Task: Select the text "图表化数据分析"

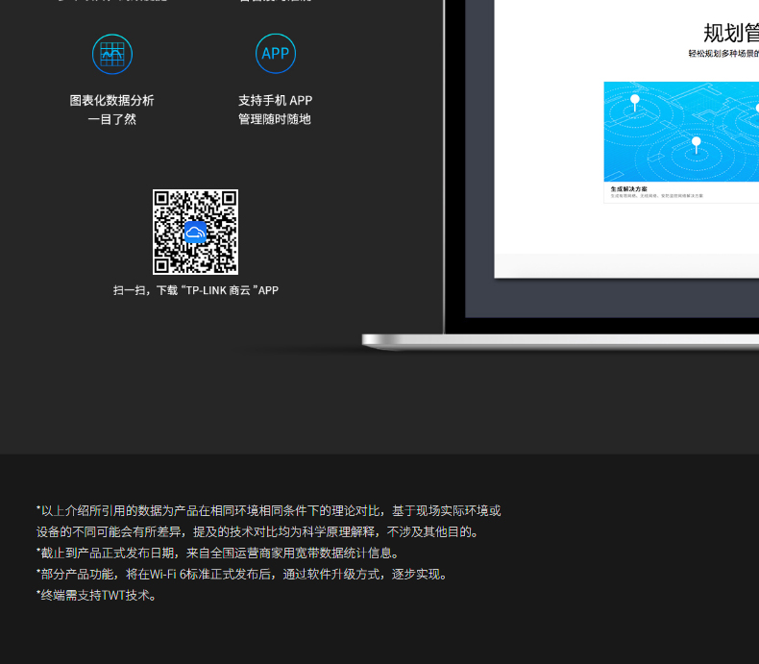Action: [x=111, y=100]
